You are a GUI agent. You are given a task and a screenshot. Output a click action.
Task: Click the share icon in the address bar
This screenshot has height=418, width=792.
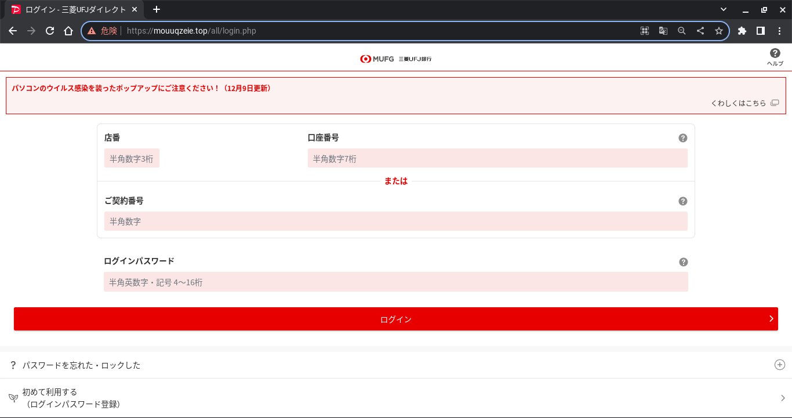pyautogui.click(x=700, y=31)
